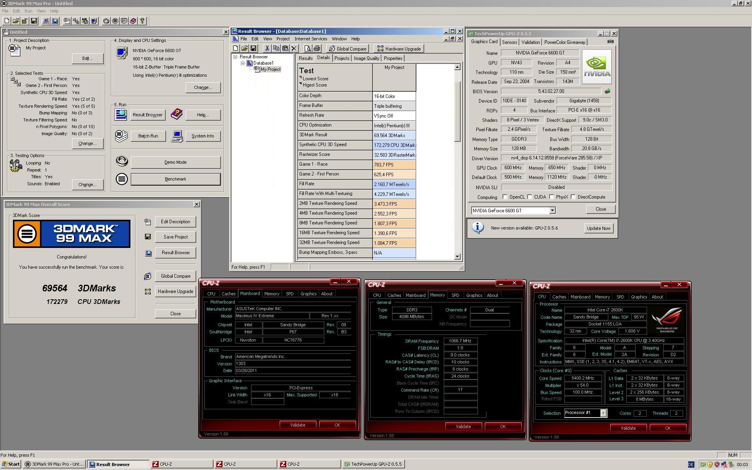Click purple Help book icon in toolbar
Screen dimensions: 752x470
[x=133, y=21]
